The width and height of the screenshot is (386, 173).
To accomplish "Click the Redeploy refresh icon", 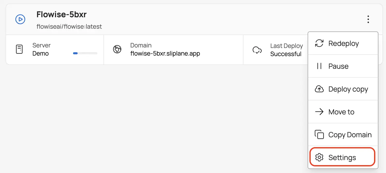I will pos(319,43).
